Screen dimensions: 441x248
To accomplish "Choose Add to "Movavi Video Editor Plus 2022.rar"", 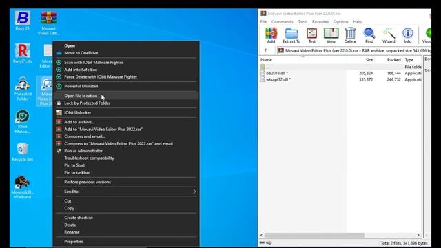I will tap(126, 129).
